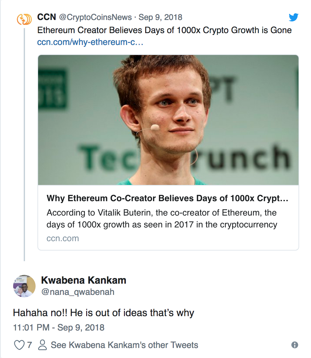
Task: Click the @nana_qwabenah handle
Action: (78, 292)
